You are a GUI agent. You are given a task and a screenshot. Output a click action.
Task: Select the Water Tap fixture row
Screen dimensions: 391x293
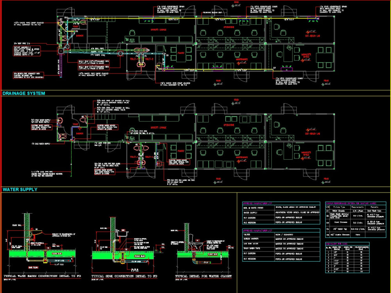click(x=355, y=229)
